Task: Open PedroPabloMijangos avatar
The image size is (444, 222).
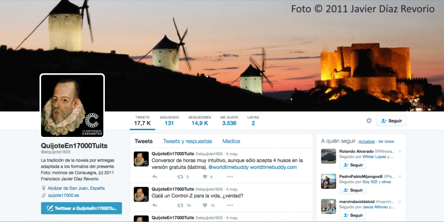Action: (328, 181)
